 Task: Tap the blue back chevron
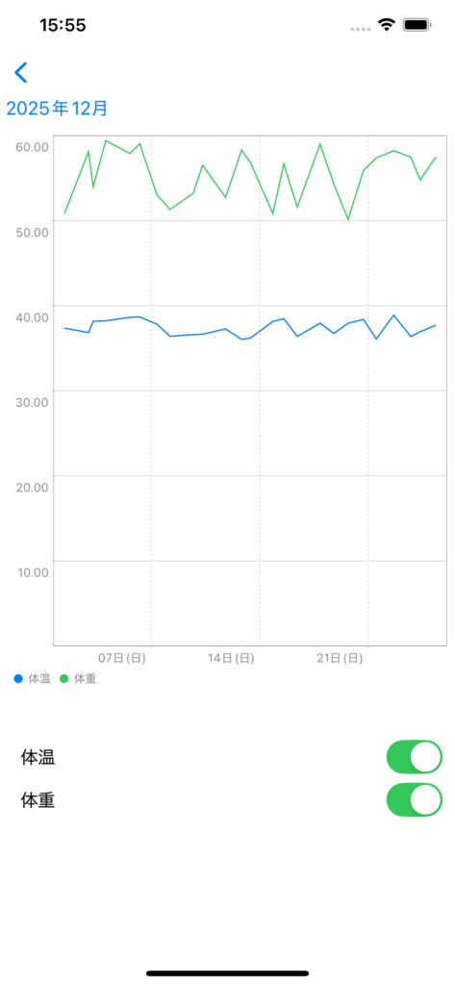21,73
